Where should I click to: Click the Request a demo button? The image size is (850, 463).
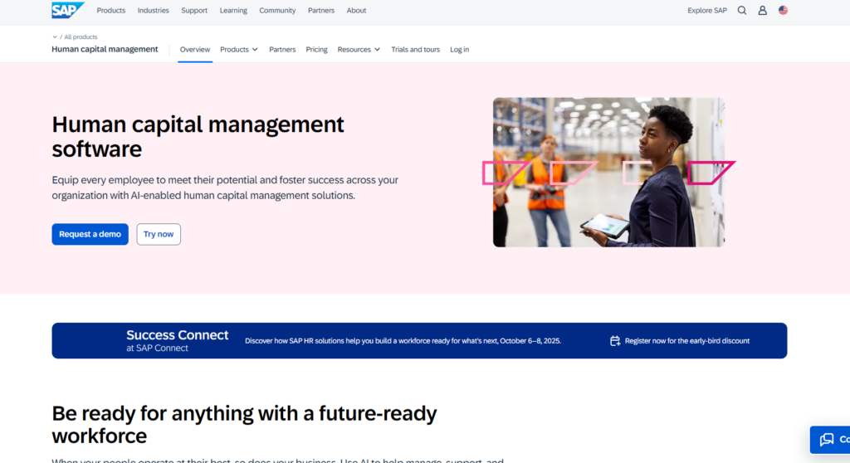click(90, 234)
